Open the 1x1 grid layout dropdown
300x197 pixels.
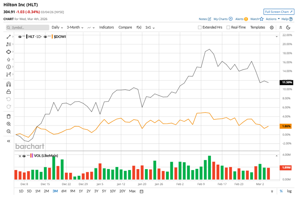[150, 28]
